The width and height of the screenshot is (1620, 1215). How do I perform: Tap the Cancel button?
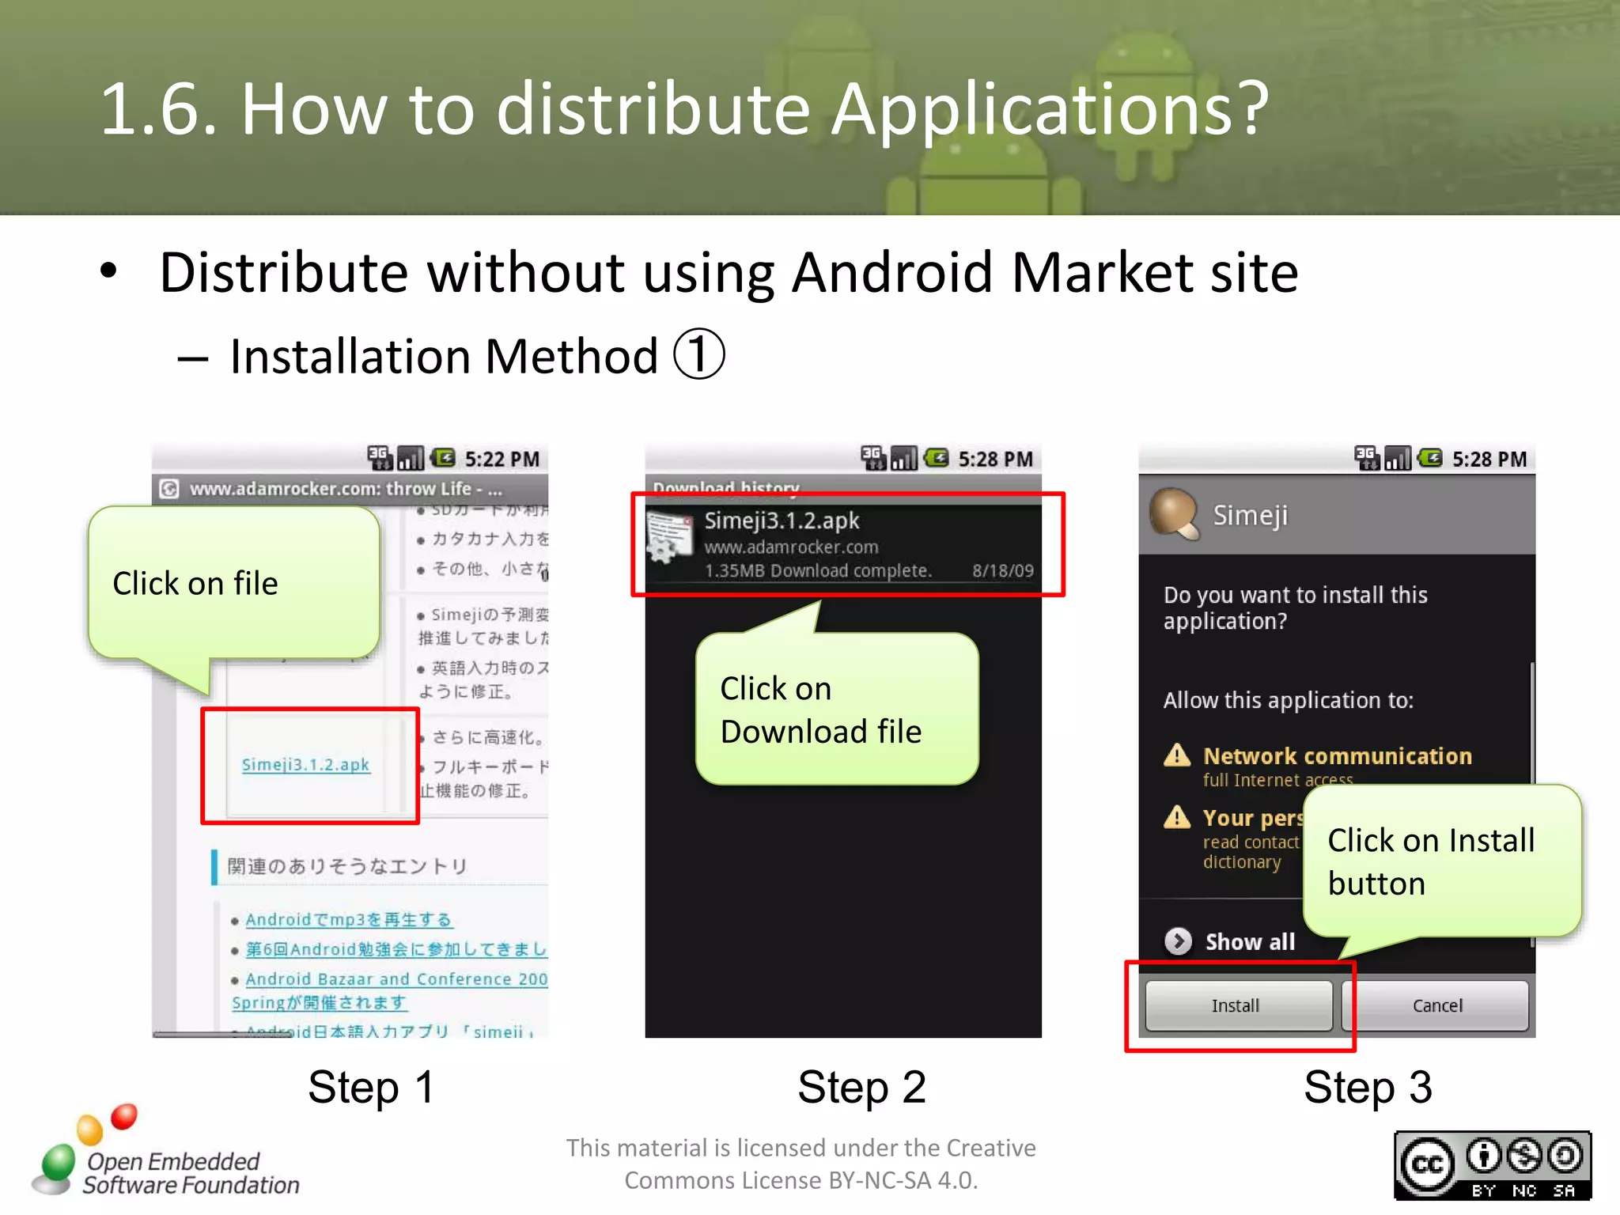pyautogui.click(x=1436, y=1005)
